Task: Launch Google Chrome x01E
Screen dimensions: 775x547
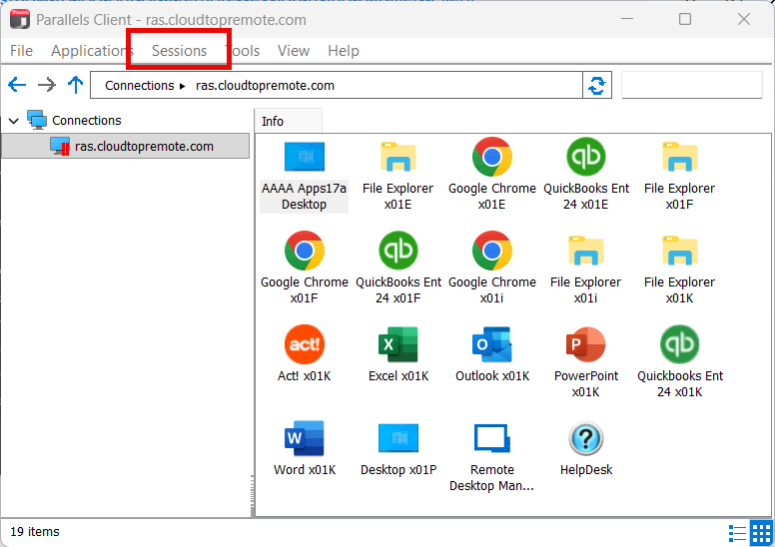Action: [491, 158]
